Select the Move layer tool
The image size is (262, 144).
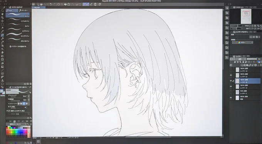[2, 21]
